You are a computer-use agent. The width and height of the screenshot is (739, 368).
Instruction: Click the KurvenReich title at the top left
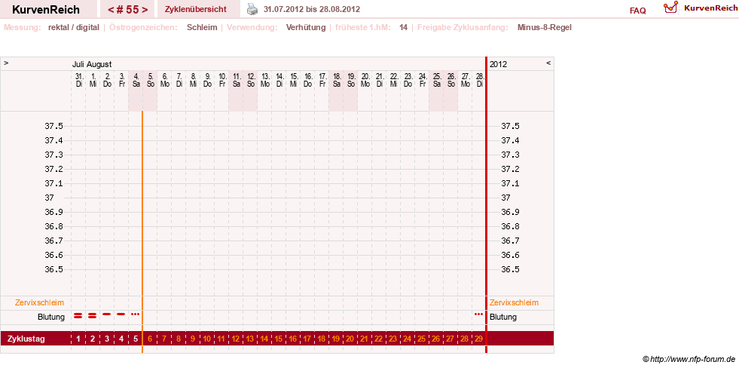click(x=46, y=10)
